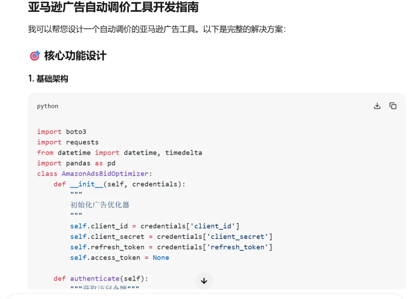Click the import boto3 code line
The width and height of the screenshot is (413, 299).
62,132
